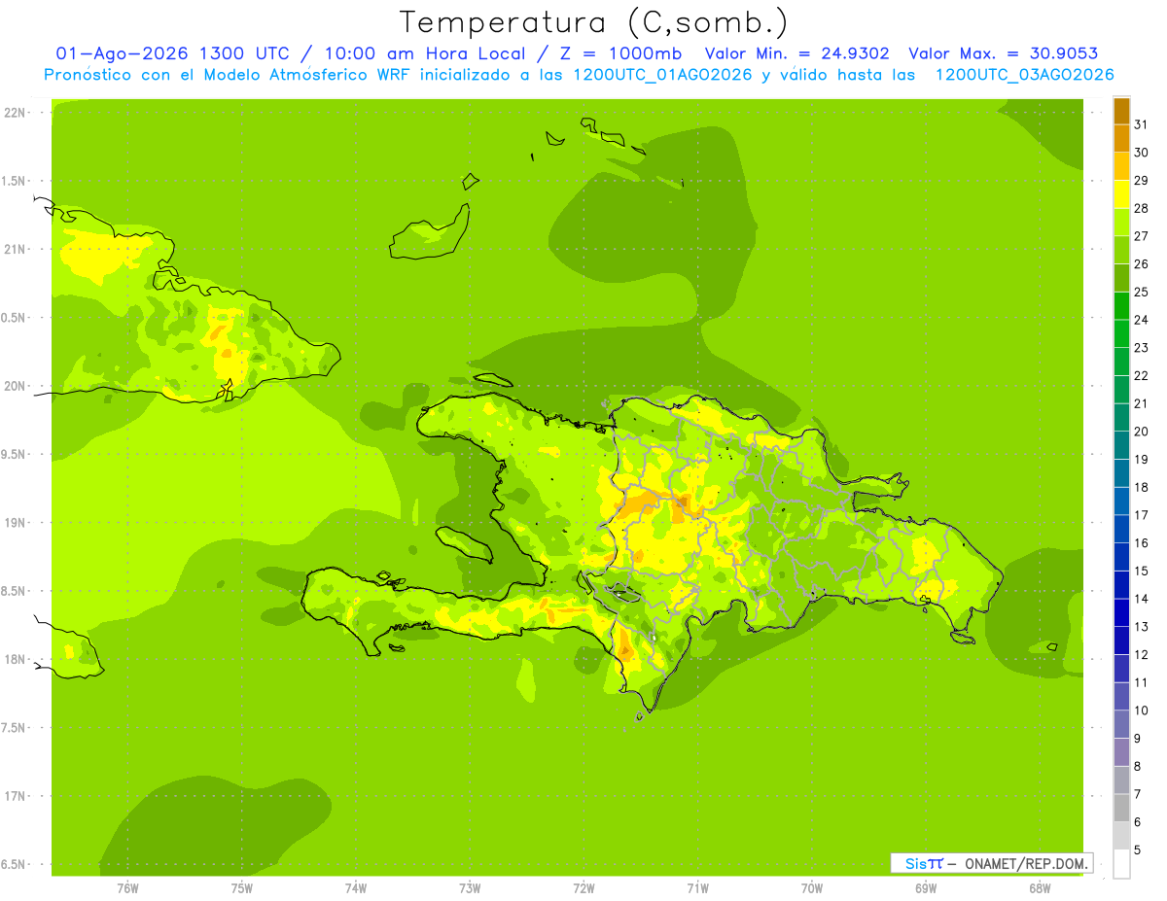Click the '21N' latitude label
Screen dimensions: 1167x901
click(x=15, y=250)
